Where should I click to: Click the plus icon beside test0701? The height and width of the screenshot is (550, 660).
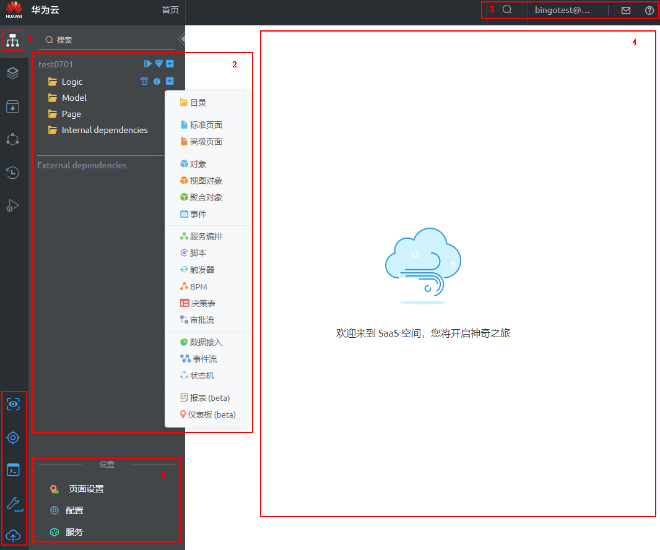coord(170,64)
